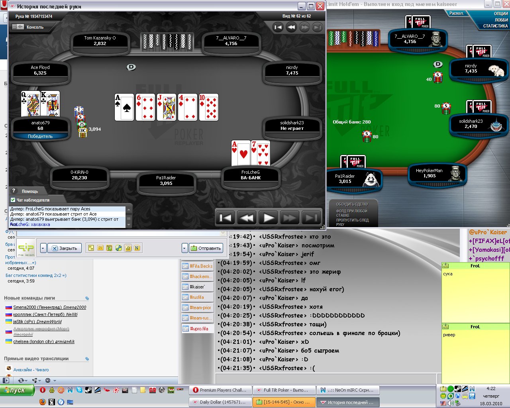510x408 pixels.
Task: Switch to #rusfifa channel in mIRC
Action: pos(198,297)
